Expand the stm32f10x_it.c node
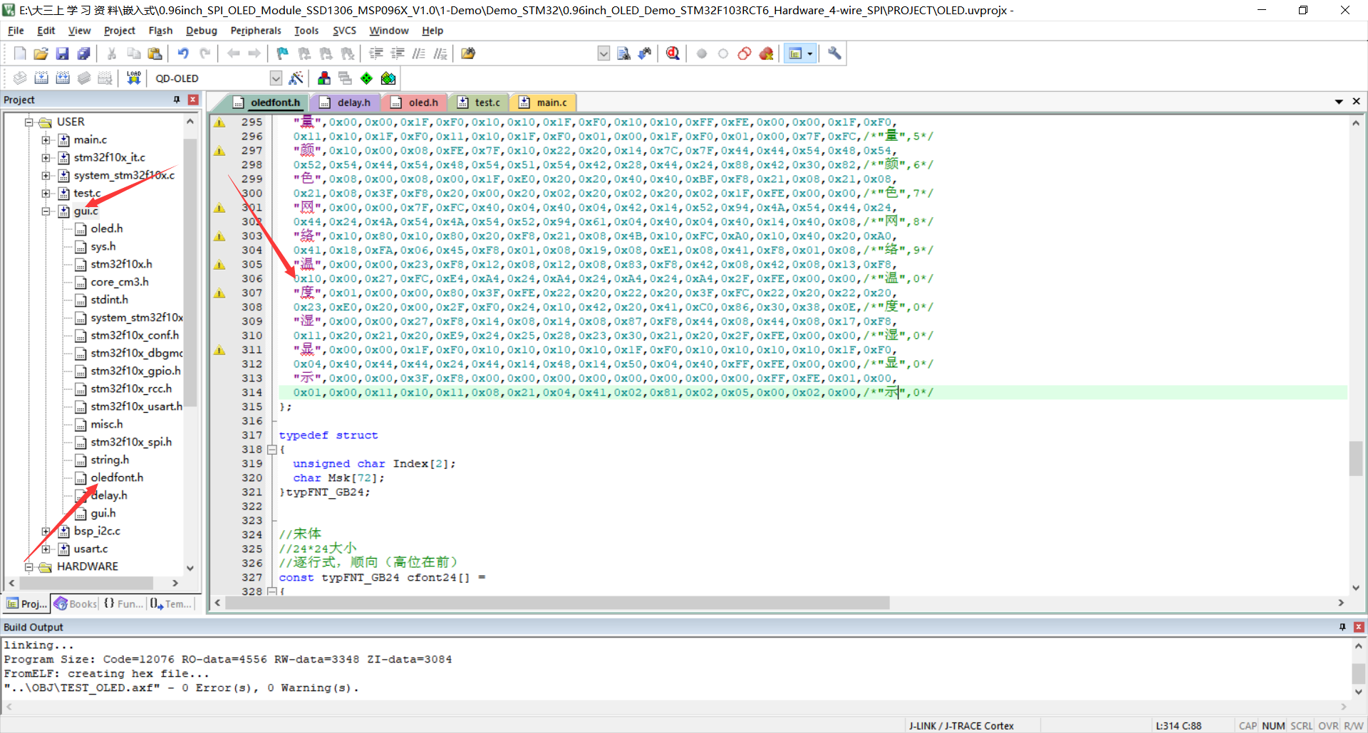 point(46,158)
